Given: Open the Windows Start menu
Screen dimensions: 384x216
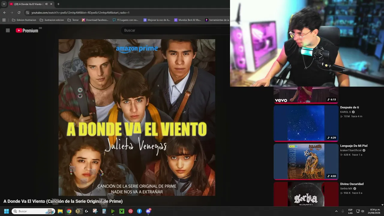Looking at the screenshot, I should [6, 211].
